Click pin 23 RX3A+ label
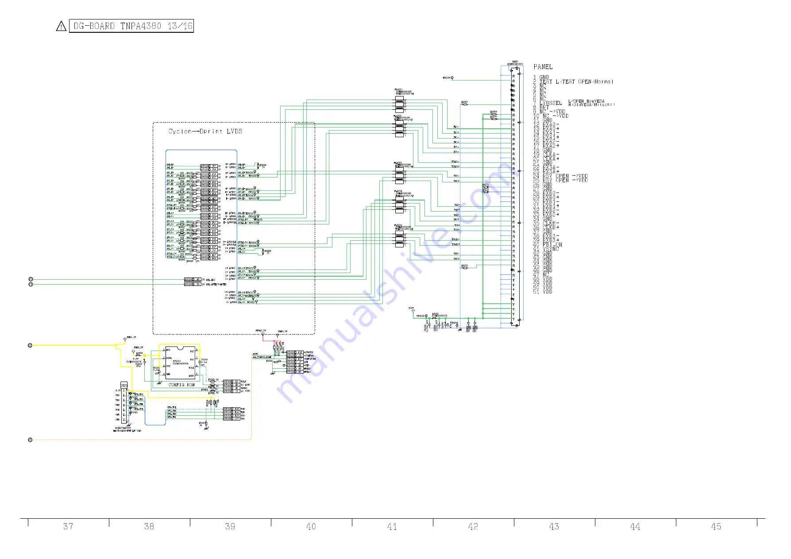Viewport: 791px width, 559px height. click(x=546, y=172)
